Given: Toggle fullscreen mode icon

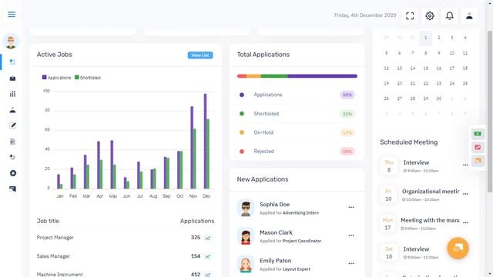Looking at the screenshot, I should [410, 15].
